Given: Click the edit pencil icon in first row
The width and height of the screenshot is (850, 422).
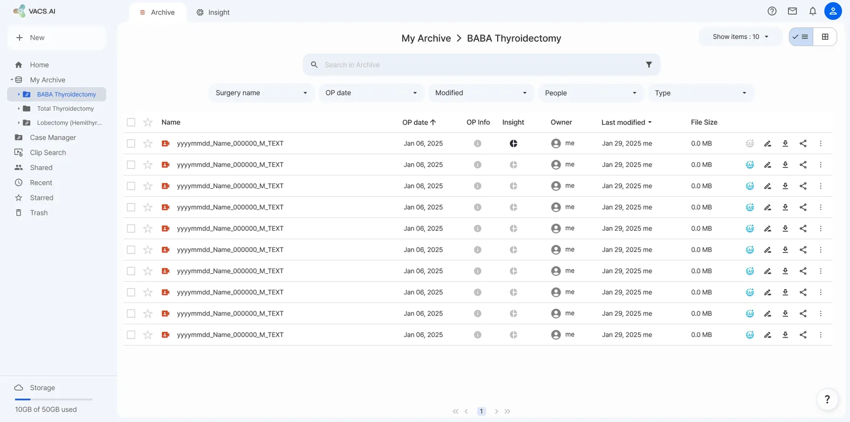Looking at the screenshot, I should (x=768, y=144).
